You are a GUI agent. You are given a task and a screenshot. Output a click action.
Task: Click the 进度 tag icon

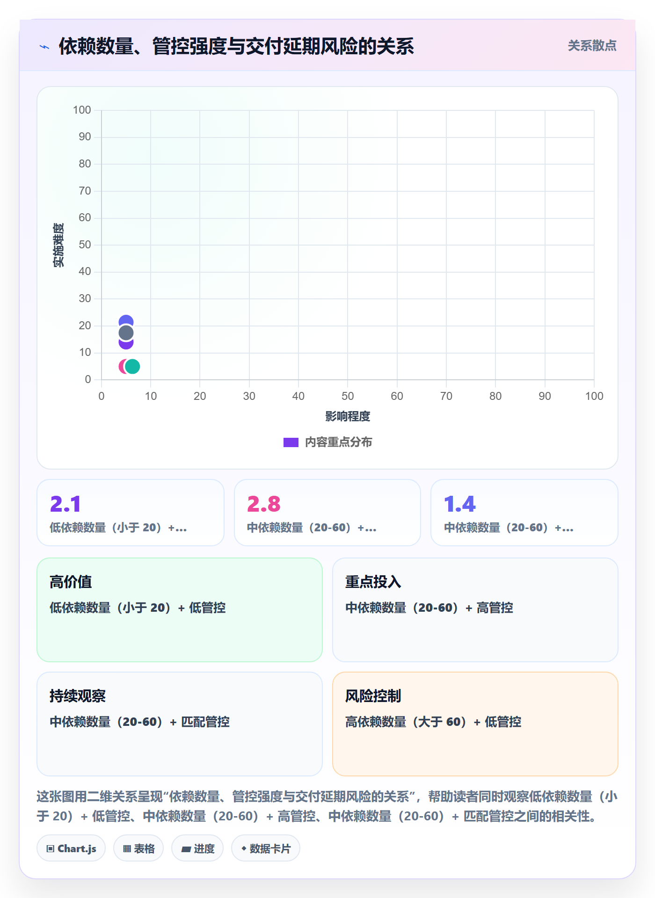(x=186, y=849)
